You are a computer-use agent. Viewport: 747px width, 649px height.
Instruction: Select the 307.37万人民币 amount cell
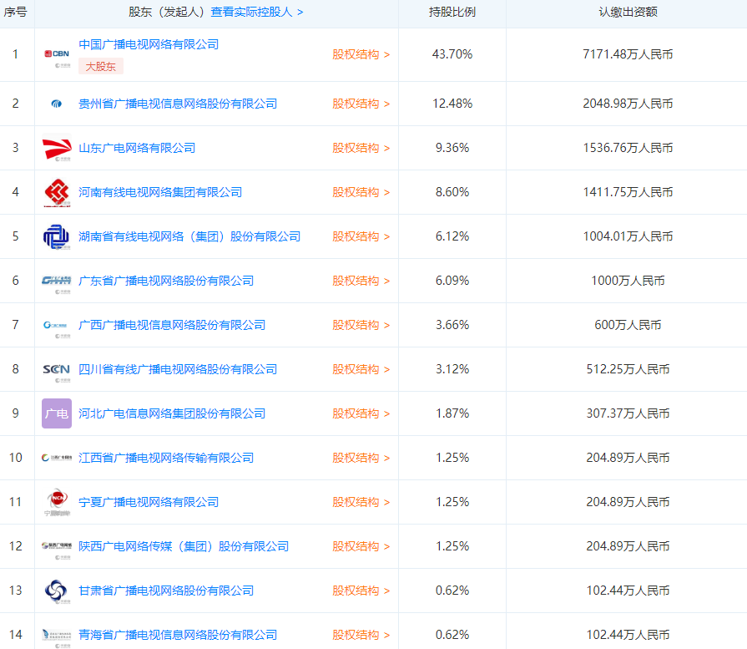click(x=628, y=413)
